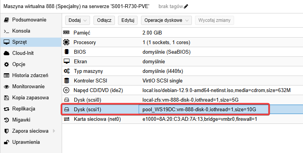
Task: Click the Replikacja arrows icon
Action: [x=7, y=109]
